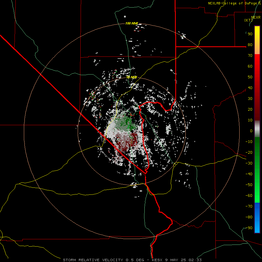Click the "NEXR" label above the color bar
Screen dimensions: 262x262
[256, 17]
